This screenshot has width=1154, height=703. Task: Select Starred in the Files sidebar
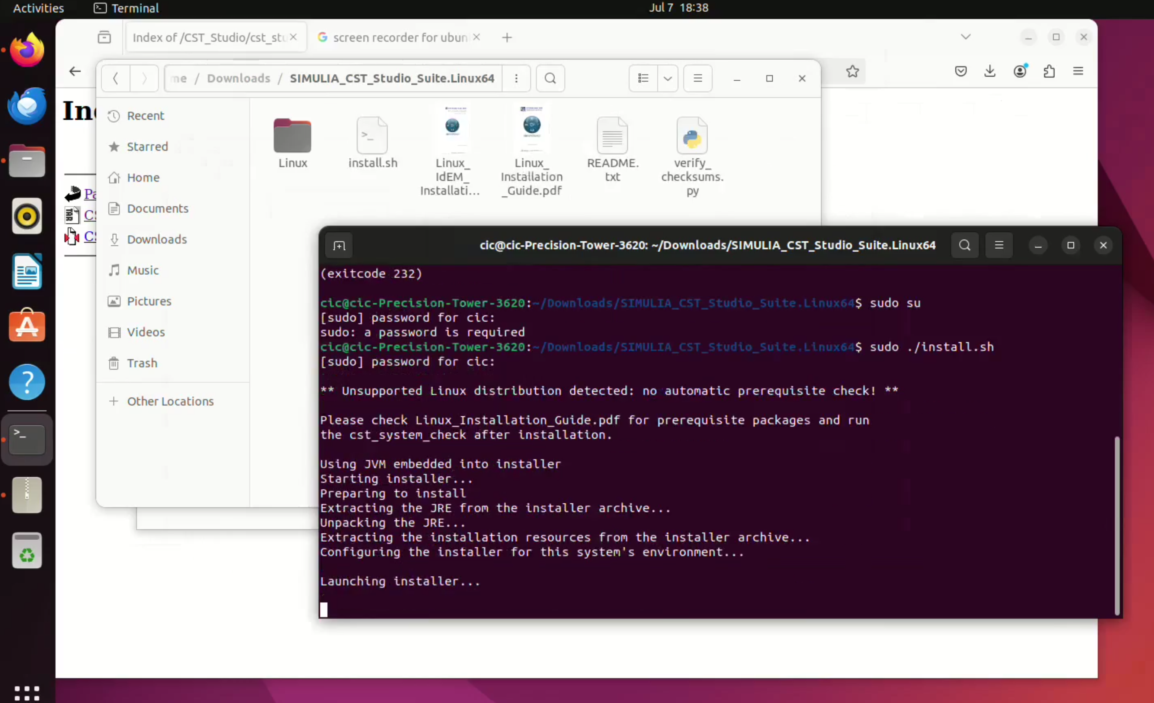[x=173, y=146]
